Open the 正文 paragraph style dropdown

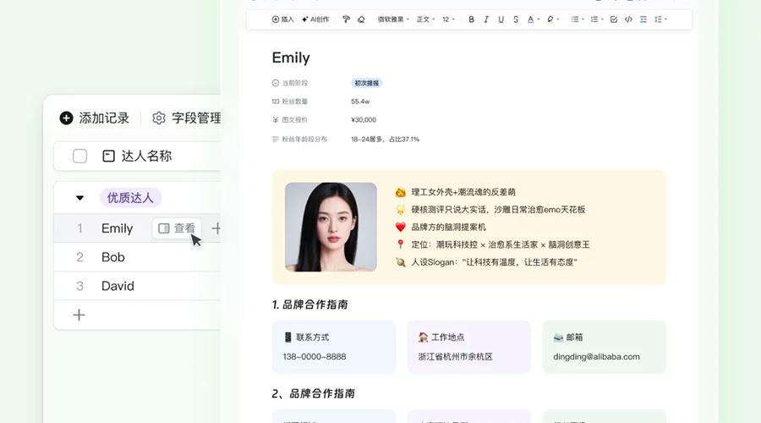point(425,19)
